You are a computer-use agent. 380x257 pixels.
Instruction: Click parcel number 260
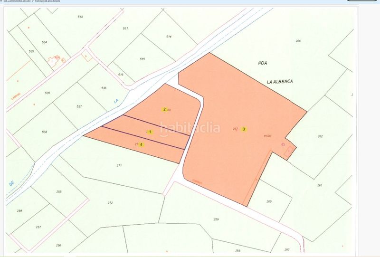[269, 201]
